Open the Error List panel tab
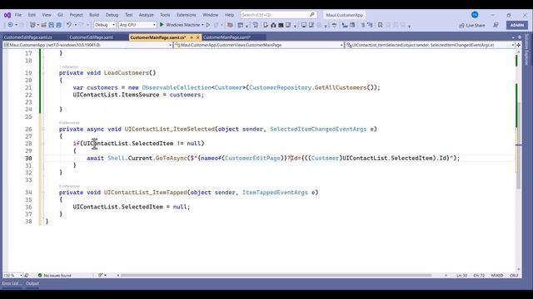 click(x=12, y=283)
